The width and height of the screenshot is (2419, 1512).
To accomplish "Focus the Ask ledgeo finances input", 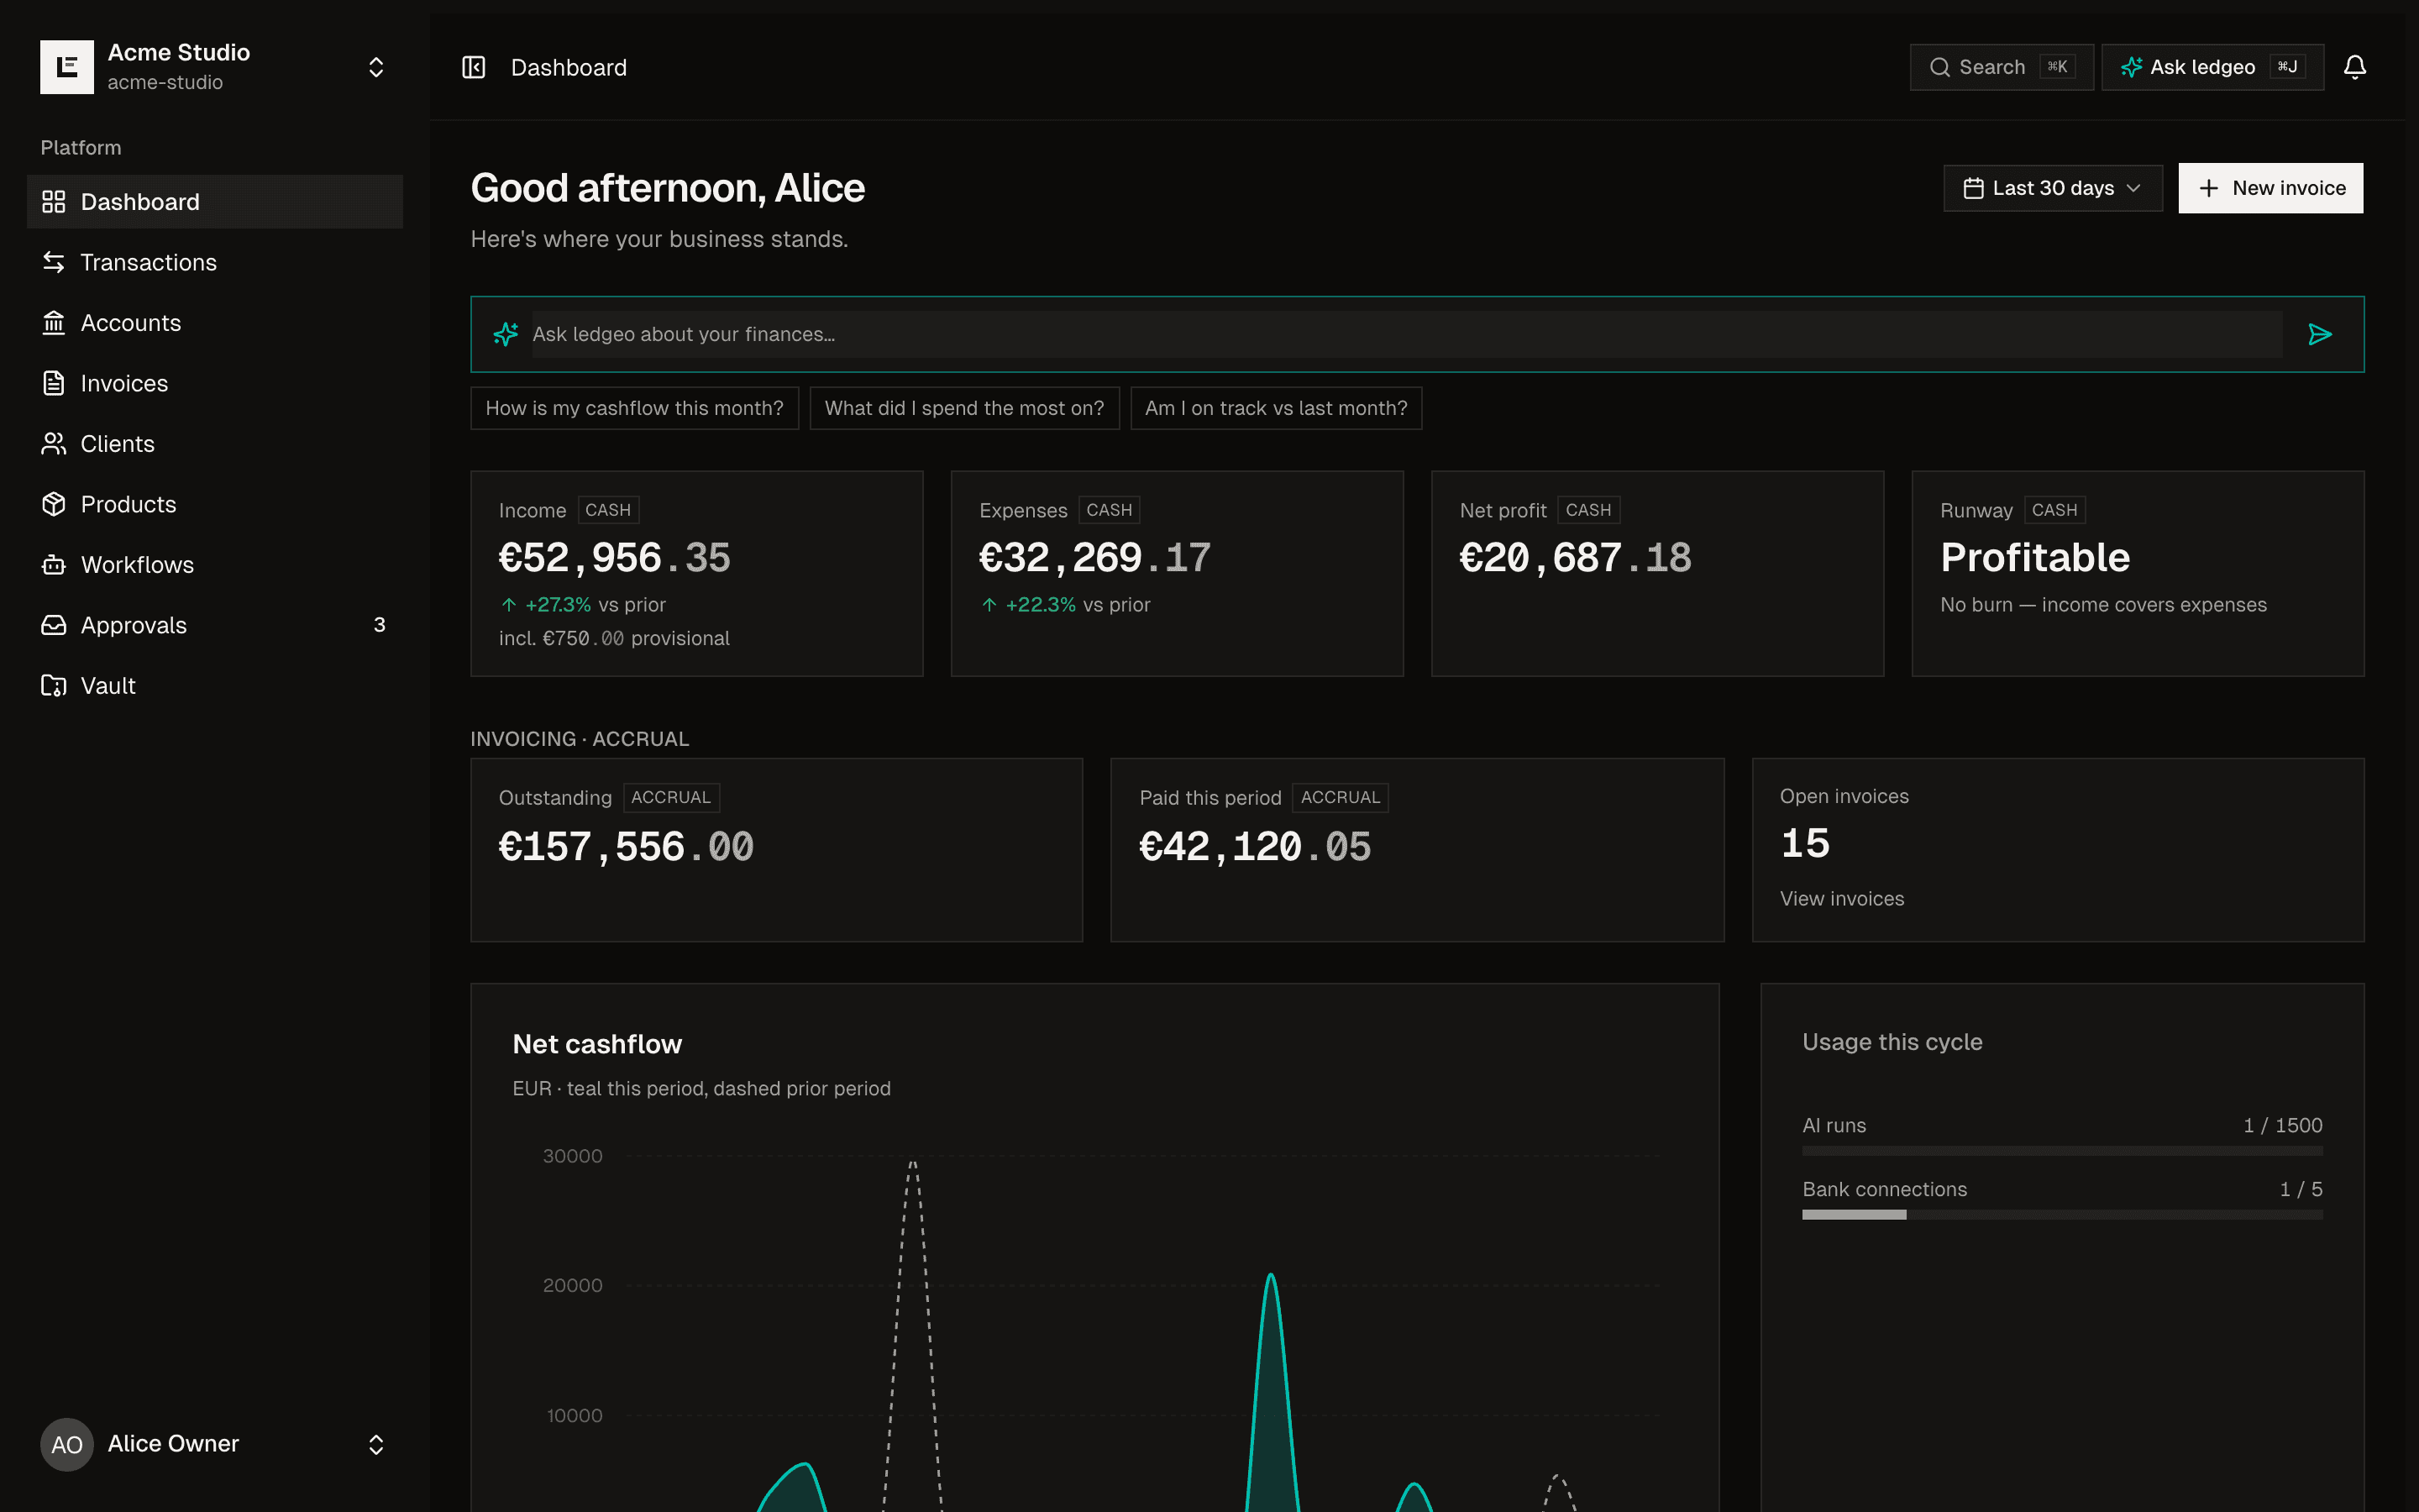I will click(1406, 334).
